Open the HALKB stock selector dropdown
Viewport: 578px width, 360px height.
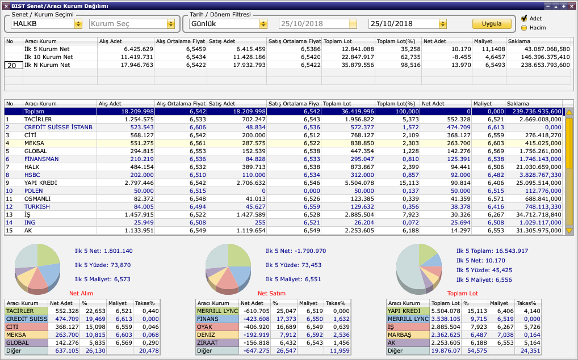coord(78,24)
